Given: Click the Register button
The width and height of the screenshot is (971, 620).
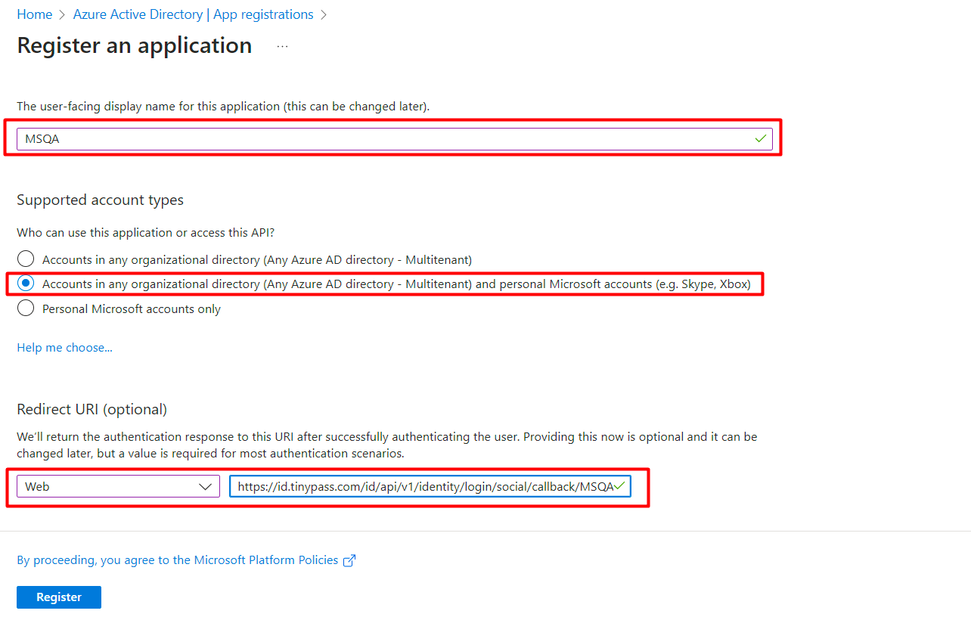Looking at the screenshot, I should tap(59, 597).
